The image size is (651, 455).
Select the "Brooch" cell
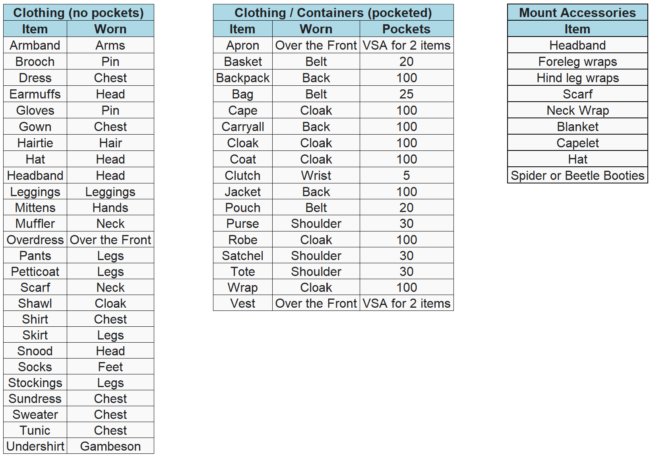coord(35,62)
